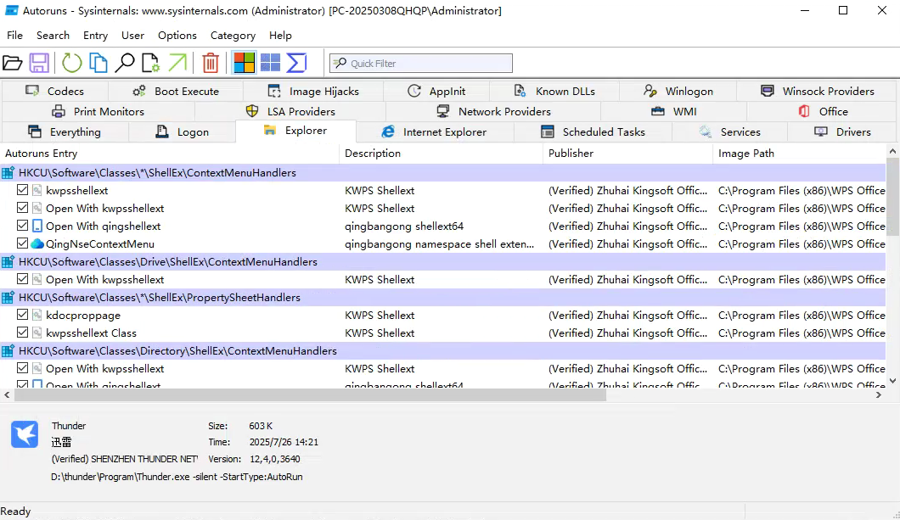Click the blue cloud icon beside QingNseContextMenu
The image size is (900, 520).
[37, 243]
